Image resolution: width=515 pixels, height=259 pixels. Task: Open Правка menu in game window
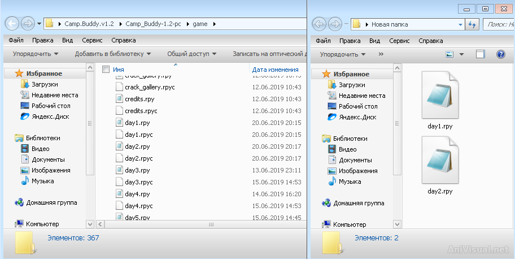[43, 41]
